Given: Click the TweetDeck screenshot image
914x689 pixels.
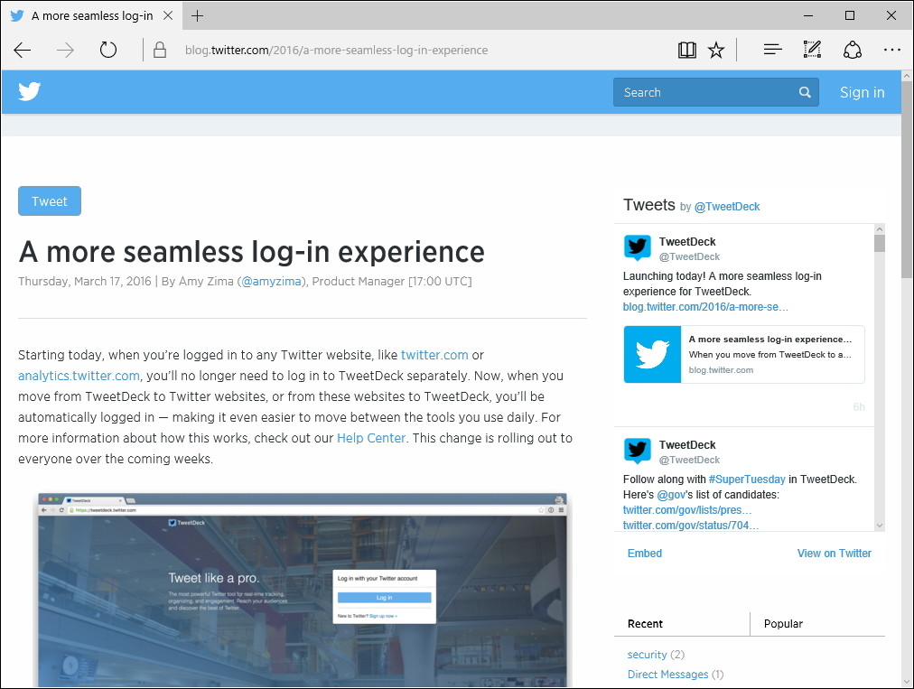Looking at the screenshot, I should point(303,589).
